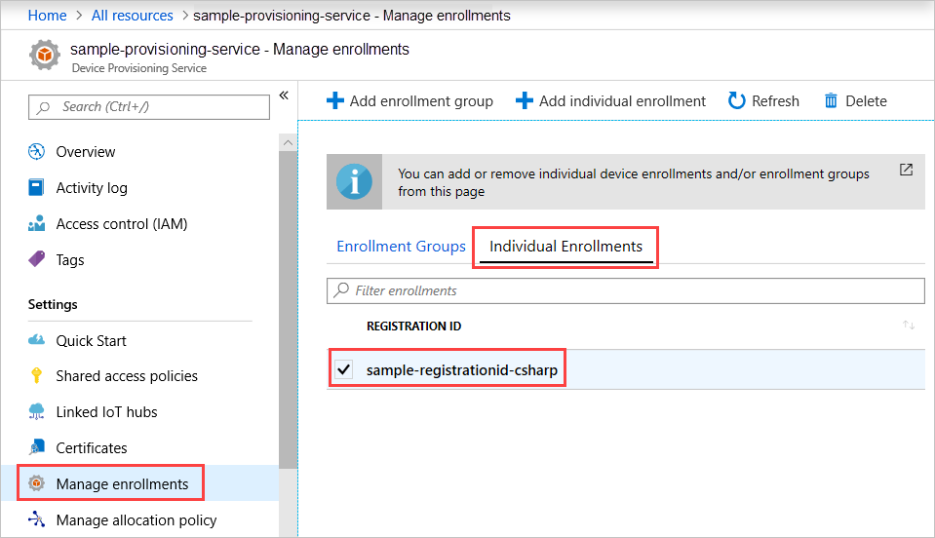935x538 pixels.
Task: Collapse the sidebar with double chevron
Action: pos(284,96)
